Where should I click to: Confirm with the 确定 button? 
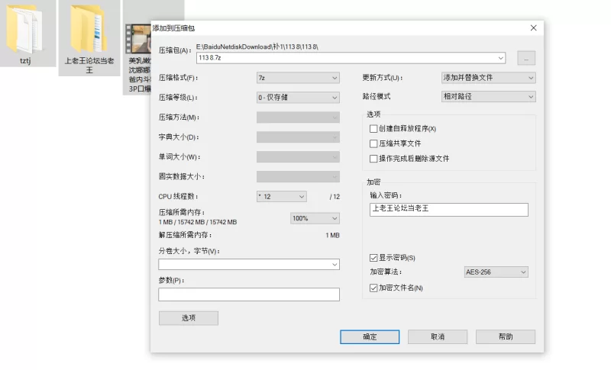(370, 337)
